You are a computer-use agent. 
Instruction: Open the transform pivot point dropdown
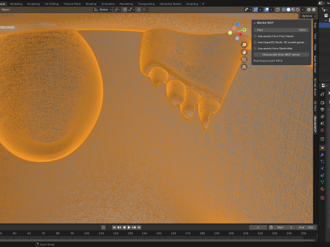(x=117, y=10)
